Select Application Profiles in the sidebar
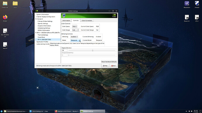The width and height of the screenshot is (202, 113). tap(42, 42)
